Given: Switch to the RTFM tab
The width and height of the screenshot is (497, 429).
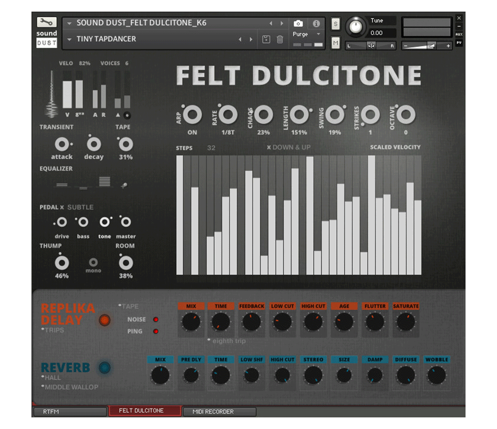Looking at the screenshot, I should pos(70,411).
